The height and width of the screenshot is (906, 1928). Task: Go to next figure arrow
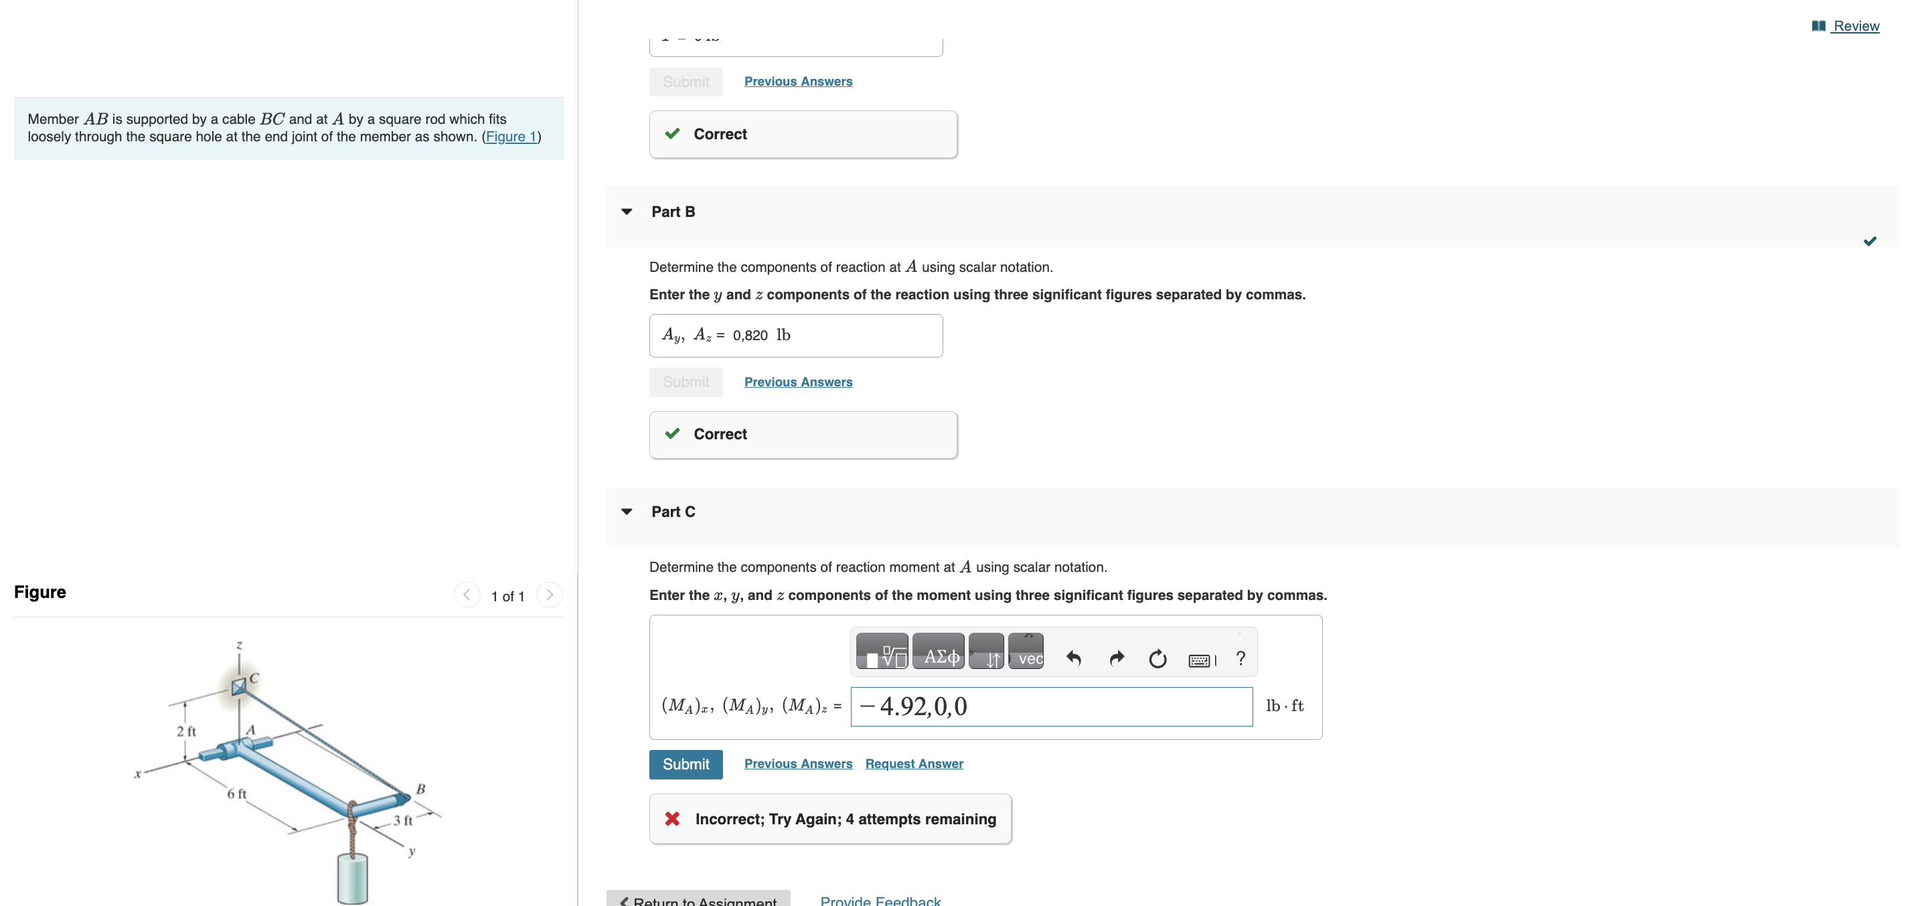550,595
